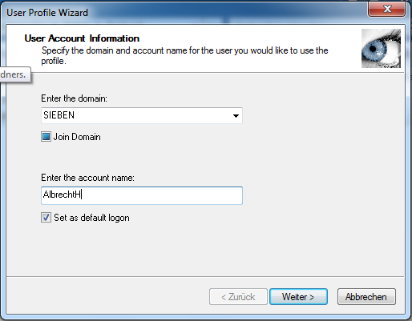Click the blue eye image in header
412x321 pixels.
(381, 48)
